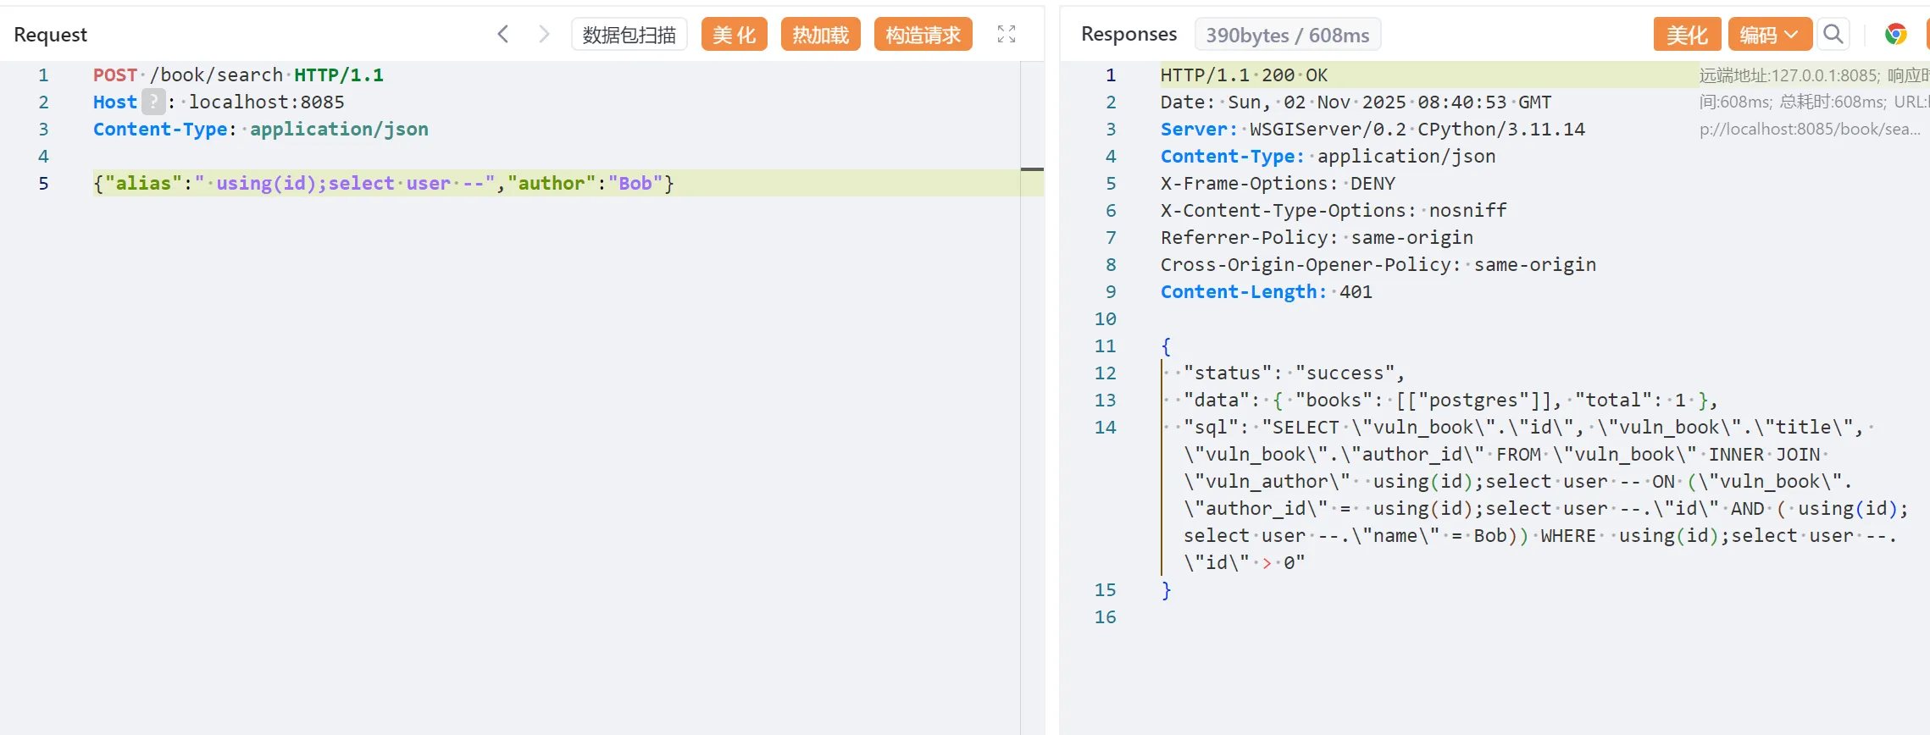Click the Responses panel title

click(x=1129, y=34)
